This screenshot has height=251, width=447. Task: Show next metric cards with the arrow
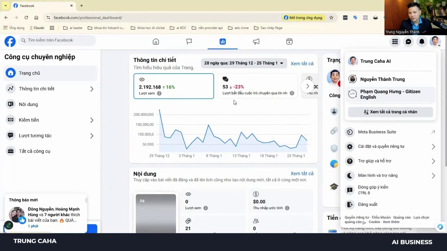[x=307, y=86]
